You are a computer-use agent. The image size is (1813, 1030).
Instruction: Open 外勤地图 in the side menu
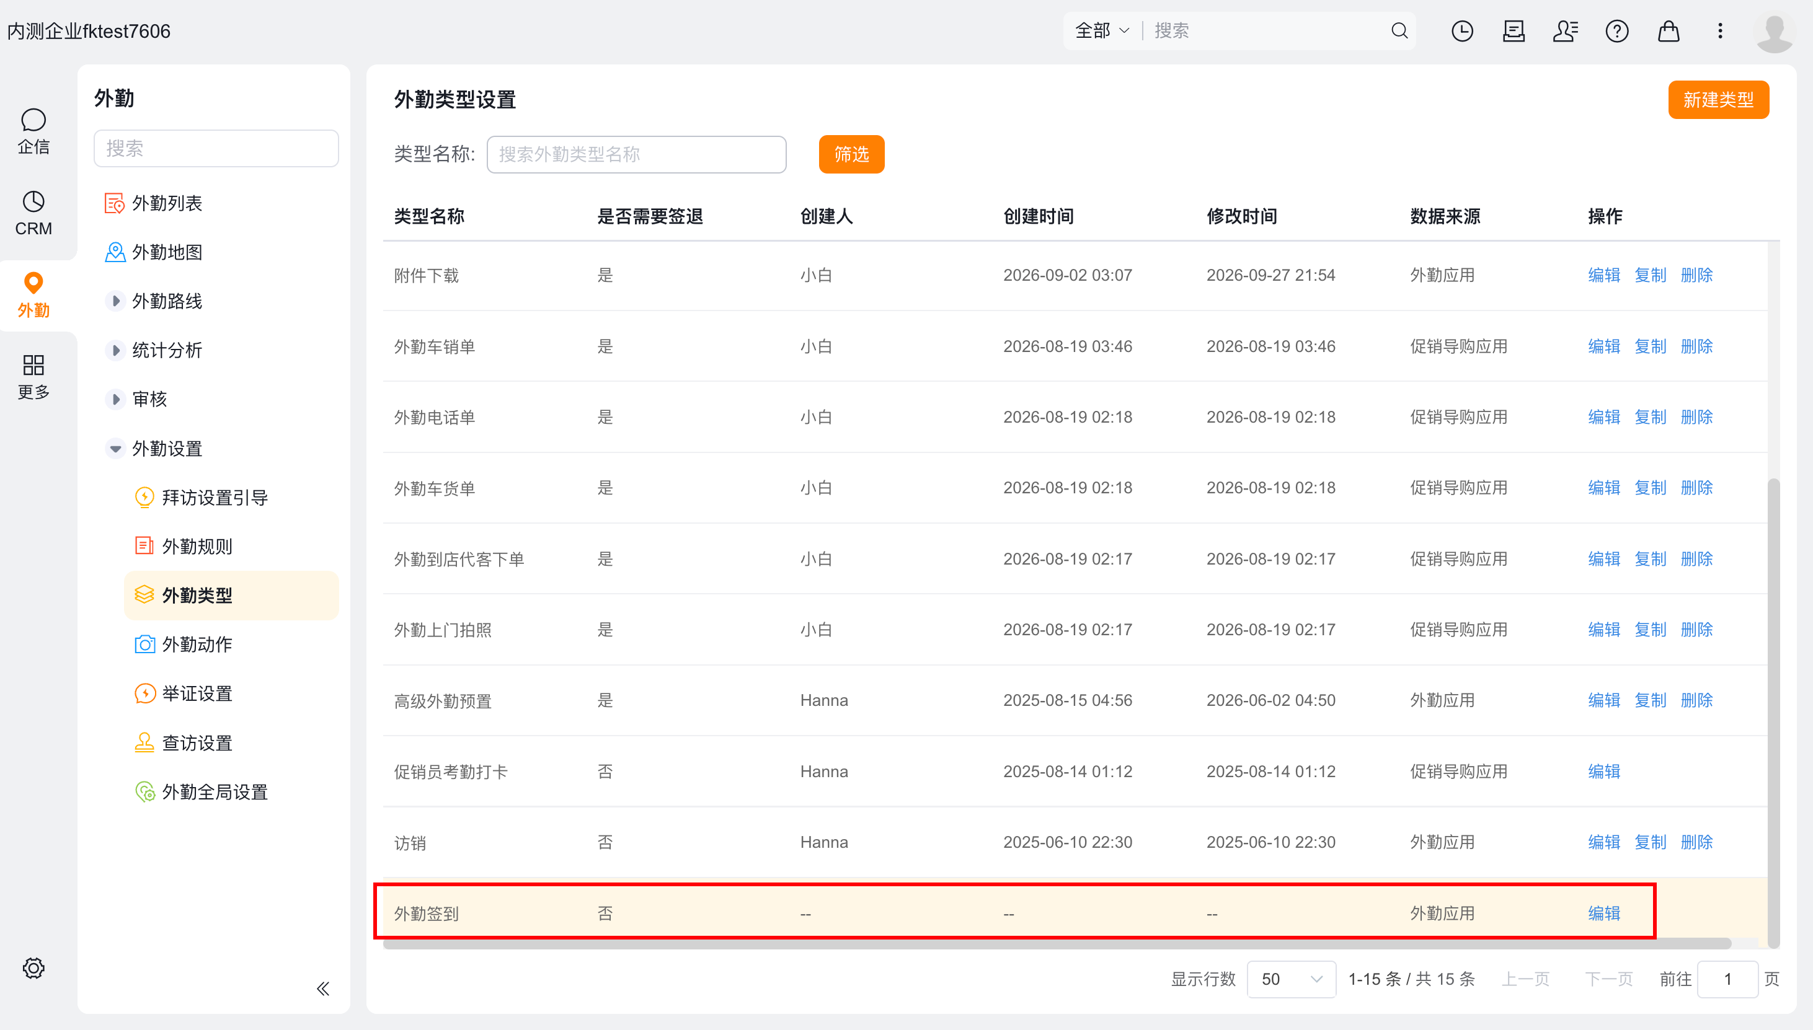tap(153, 252)
